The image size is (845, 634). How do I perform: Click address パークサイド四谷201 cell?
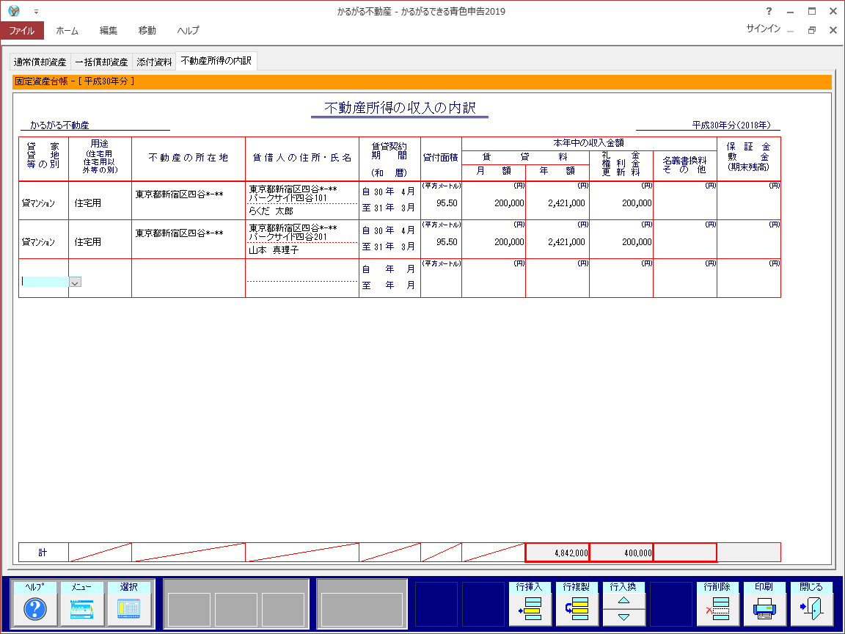click(288, 237)
